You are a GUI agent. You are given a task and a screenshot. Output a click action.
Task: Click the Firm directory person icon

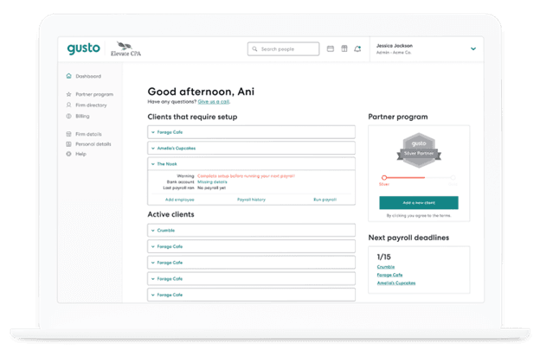click(x=68, y=105)
